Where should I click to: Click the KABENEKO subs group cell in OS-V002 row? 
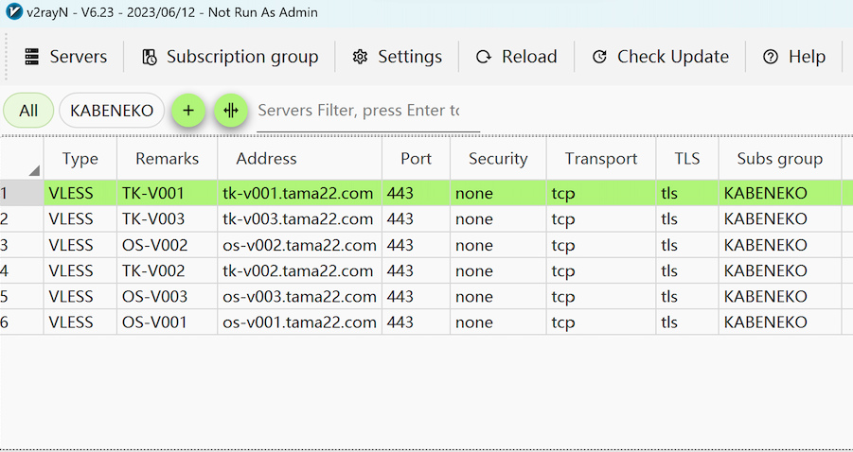point(780,245)
